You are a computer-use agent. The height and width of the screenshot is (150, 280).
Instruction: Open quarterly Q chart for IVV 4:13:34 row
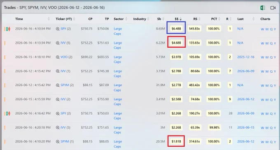[271, 43]
